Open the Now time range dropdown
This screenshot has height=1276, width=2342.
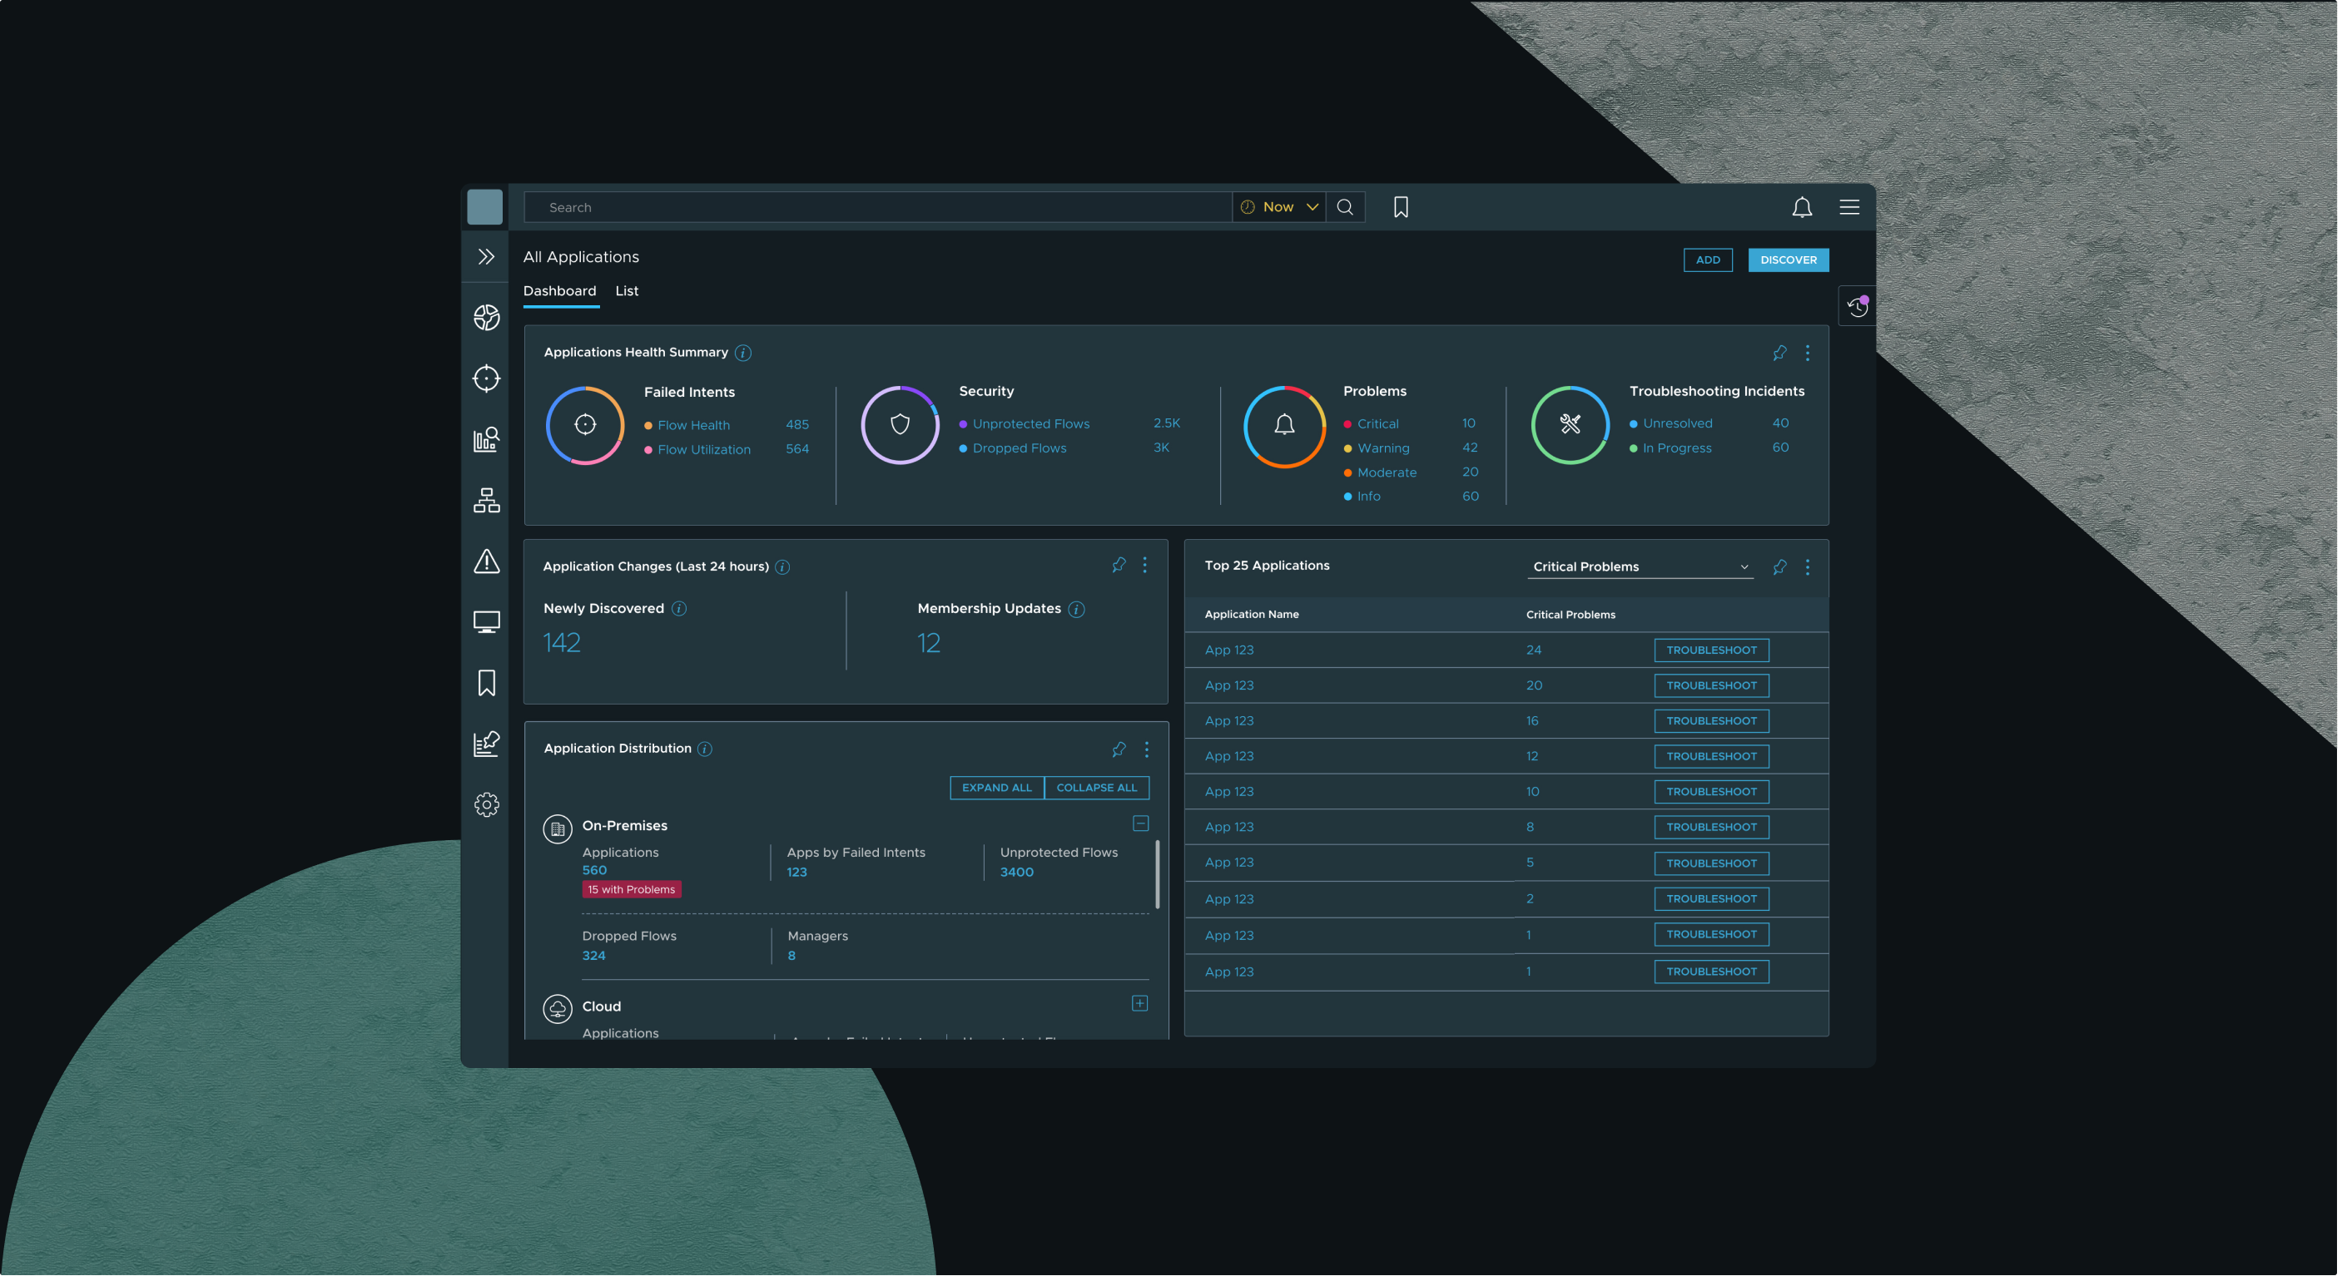(x=1278, y=207)
